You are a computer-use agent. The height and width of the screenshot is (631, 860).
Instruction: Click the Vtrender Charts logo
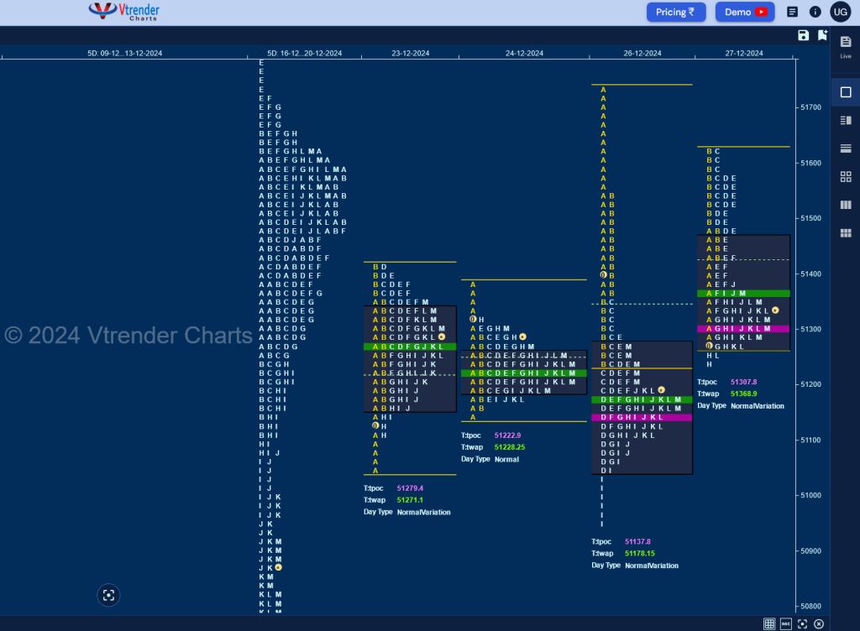124,11
